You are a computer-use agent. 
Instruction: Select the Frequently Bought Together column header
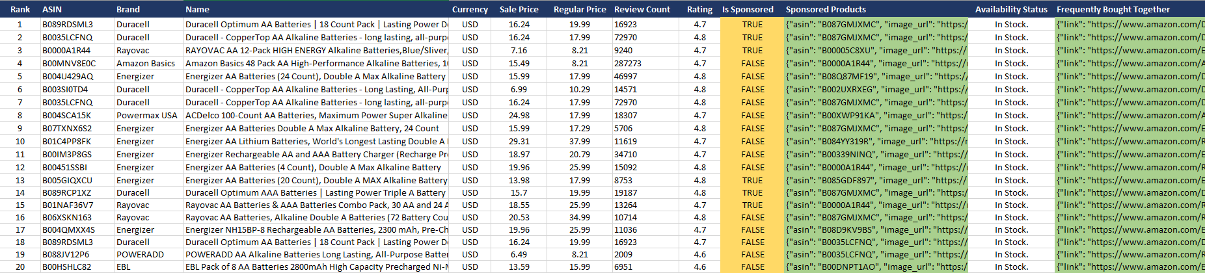(x=1130, y=9)
